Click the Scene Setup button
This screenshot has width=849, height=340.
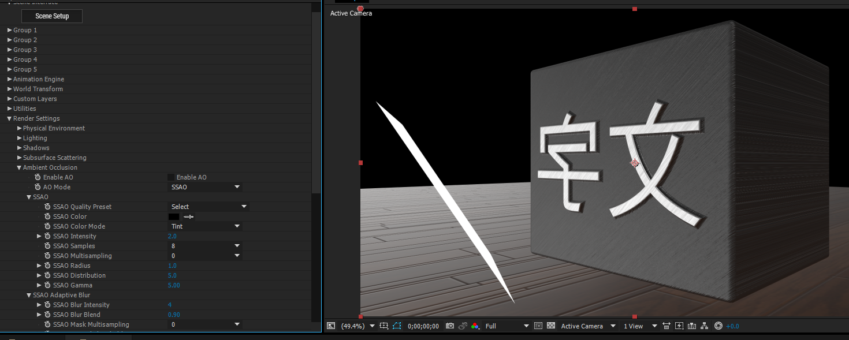pos(52,16)
